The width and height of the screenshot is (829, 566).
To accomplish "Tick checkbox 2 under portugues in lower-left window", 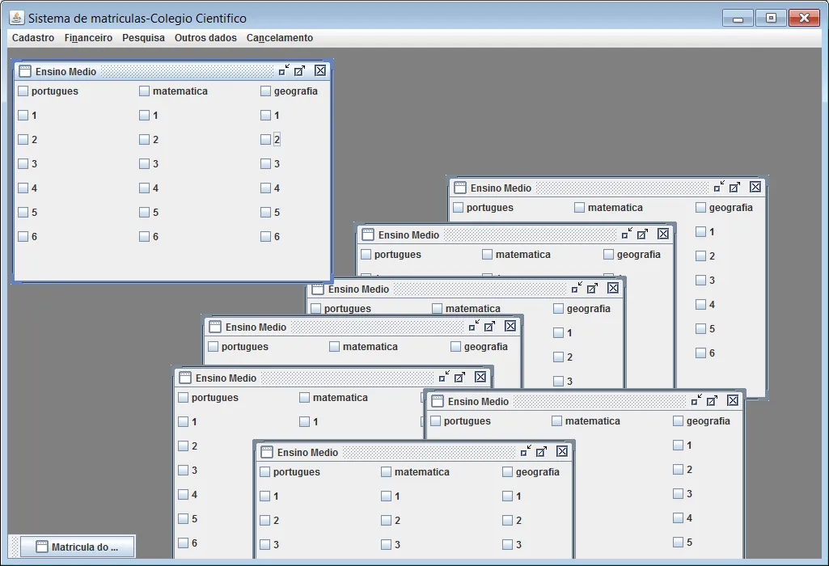I will [188, 446].
